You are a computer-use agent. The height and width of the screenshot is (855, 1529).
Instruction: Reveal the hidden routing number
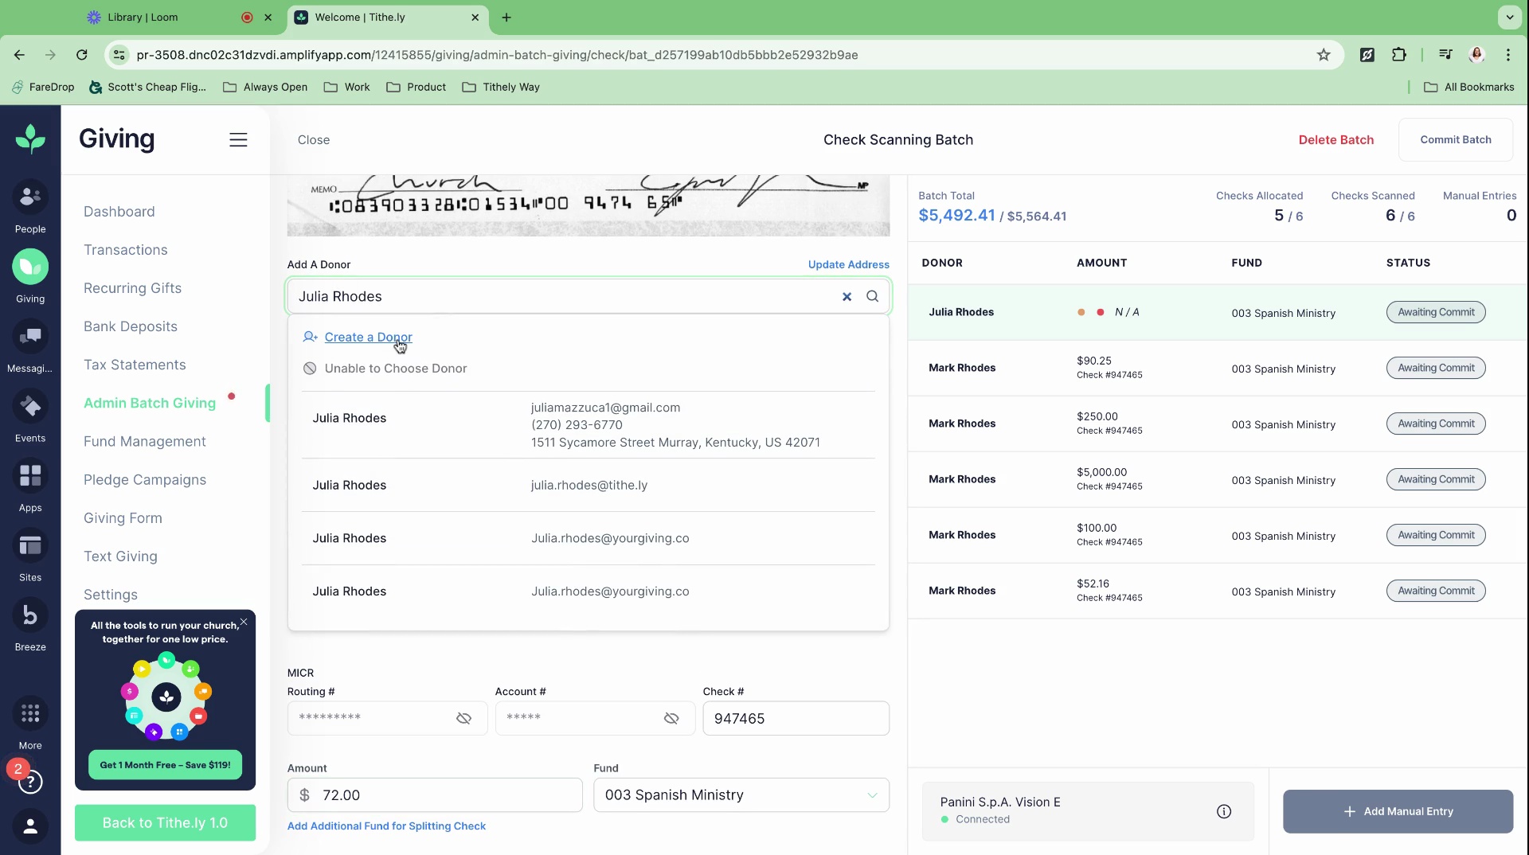coord(463,719)
